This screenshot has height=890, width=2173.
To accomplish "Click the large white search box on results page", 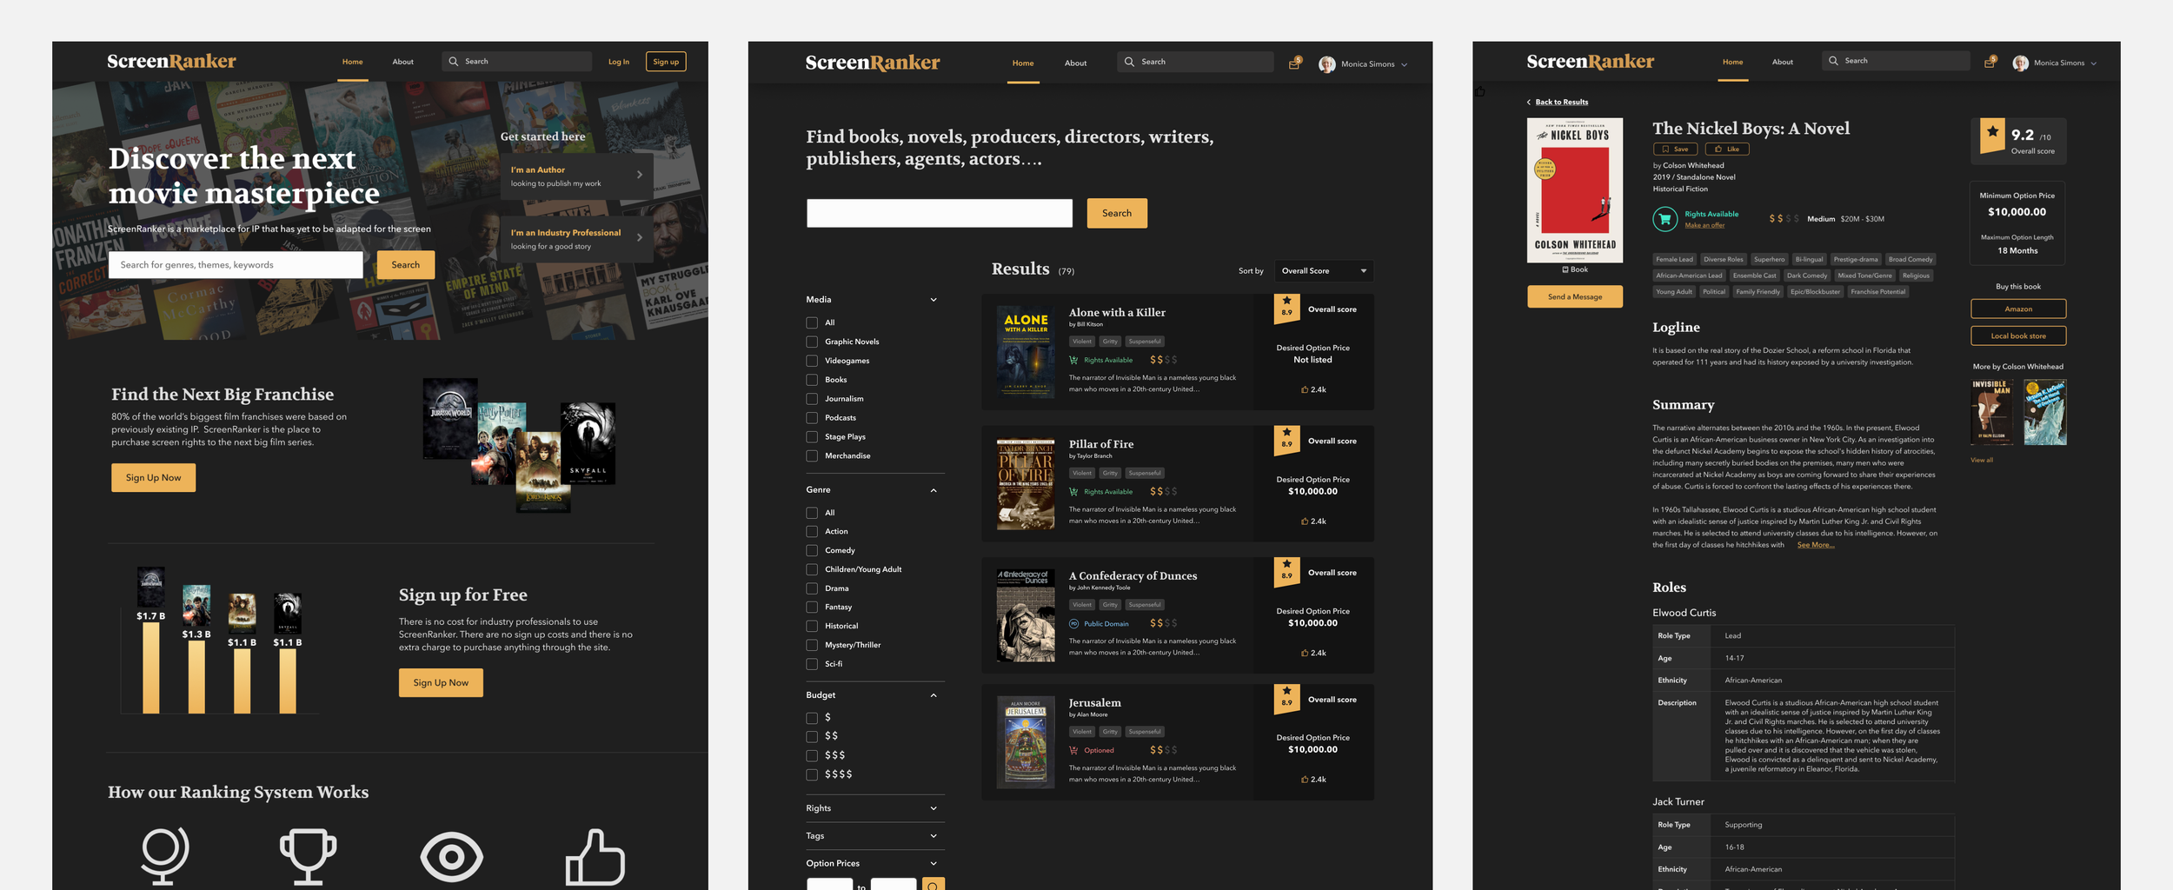I will click(939, 213).
